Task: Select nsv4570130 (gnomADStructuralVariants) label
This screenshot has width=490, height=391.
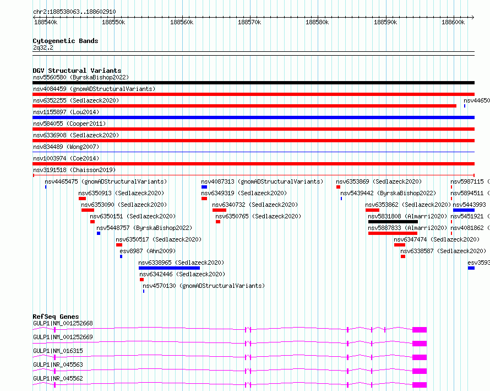Action: pyautogui.click(x=204, y=286)
